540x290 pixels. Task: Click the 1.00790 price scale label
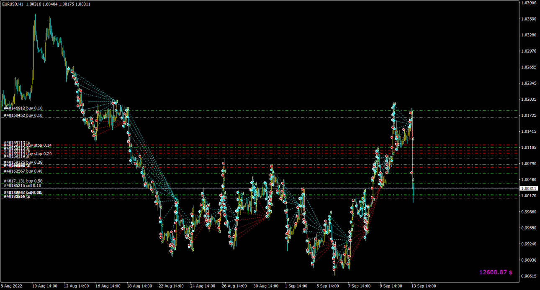tap(529, 164)
